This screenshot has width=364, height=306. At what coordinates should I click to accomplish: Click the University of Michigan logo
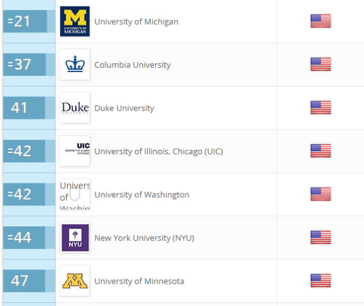(75, 21)
